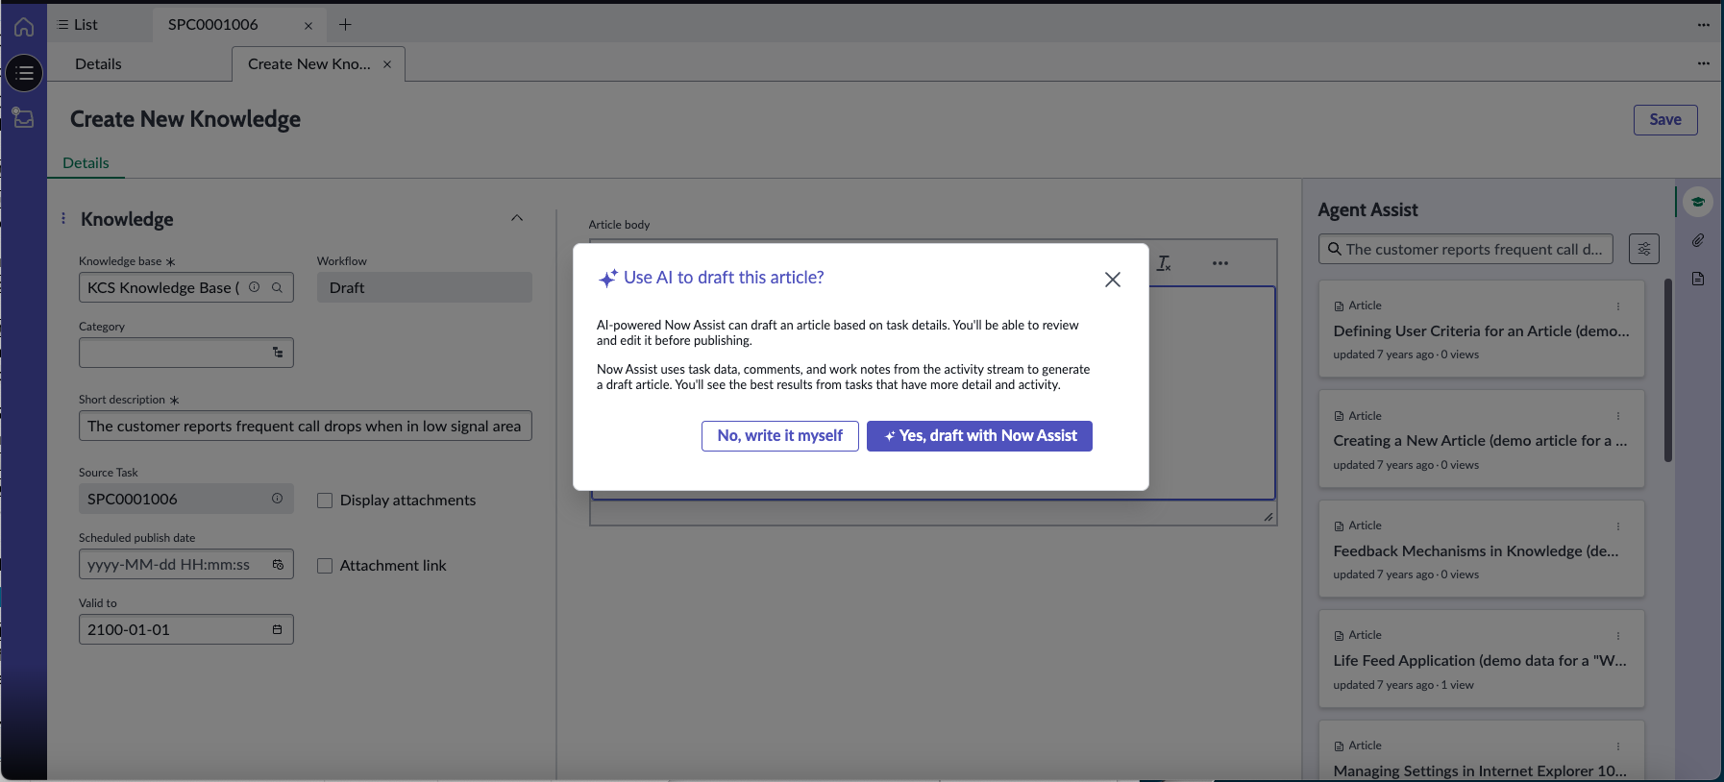
Task: Close the SPC0001006 tab
Action: tap(308, 26)
